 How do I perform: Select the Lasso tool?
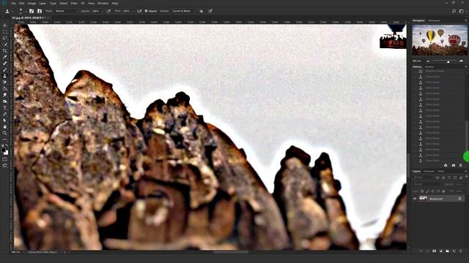[5, 38]
